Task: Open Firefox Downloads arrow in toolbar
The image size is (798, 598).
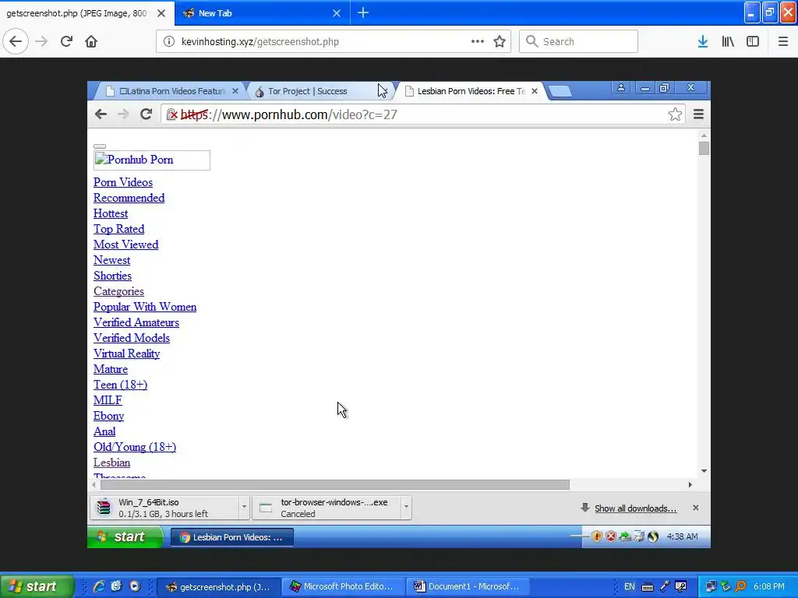Action: click(703, 42)
